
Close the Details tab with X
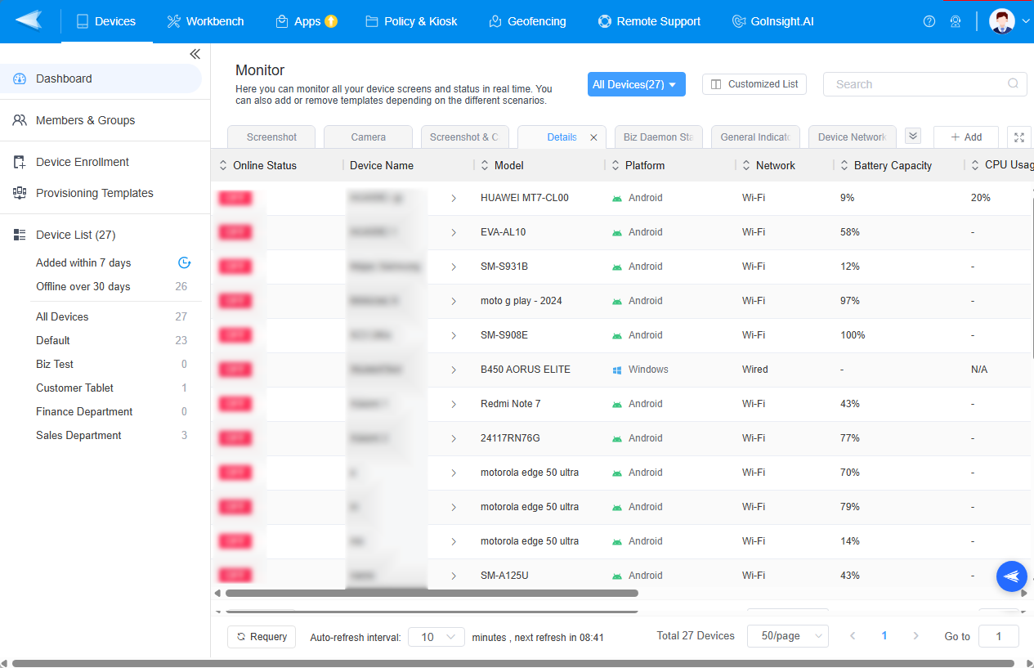point(594,137)
